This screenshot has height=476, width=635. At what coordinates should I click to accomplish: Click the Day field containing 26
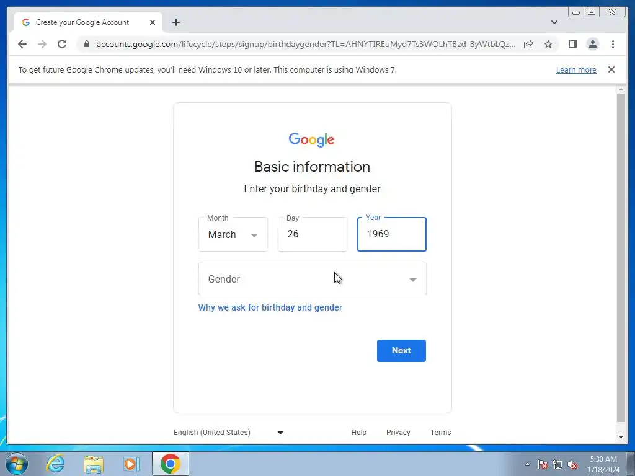313,234
